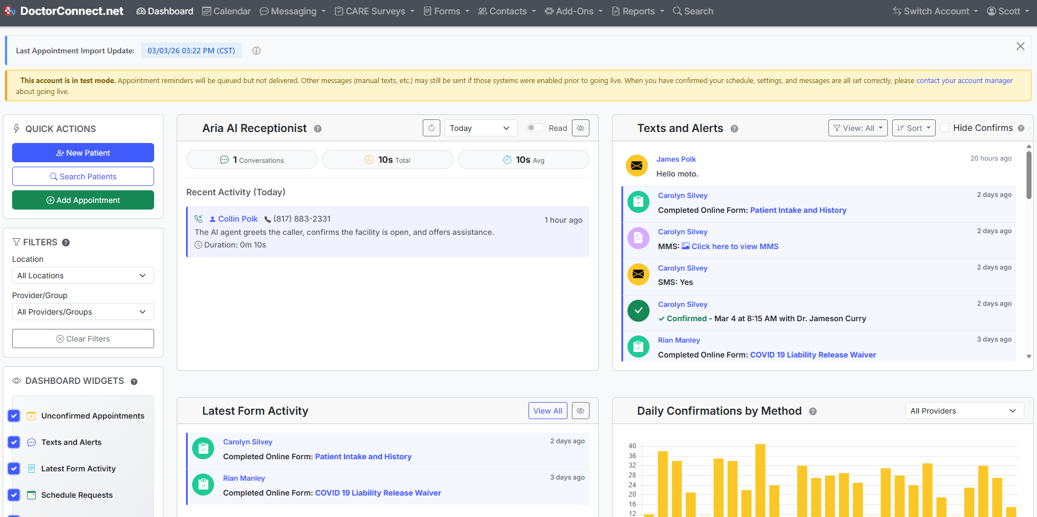Open the CARE Surveys menu
This screenshot has height=517, width=1037.
point(375,11)
